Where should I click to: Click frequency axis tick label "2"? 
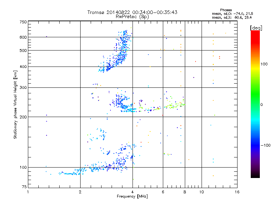80,192
